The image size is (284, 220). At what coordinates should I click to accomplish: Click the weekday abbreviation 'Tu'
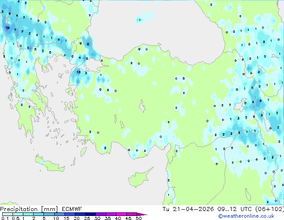pyautogui.click(x=166, y=209)
